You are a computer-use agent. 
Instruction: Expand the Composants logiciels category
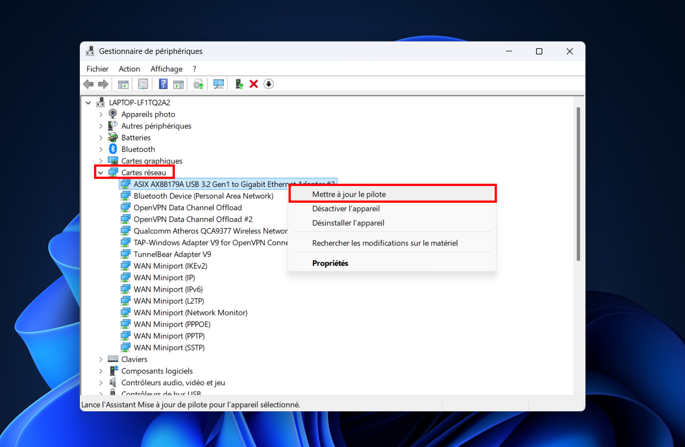pyautogui.click(x=101, y=371)
